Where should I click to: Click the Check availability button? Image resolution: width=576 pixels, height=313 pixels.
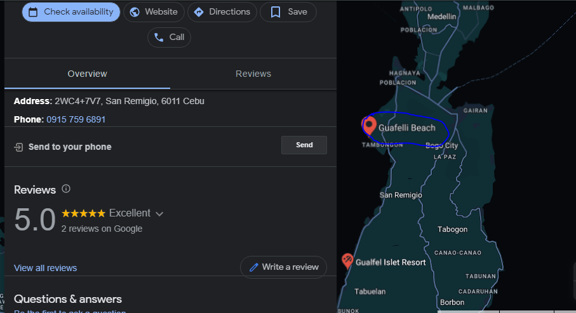pyautogui.click(x=70, y=12)
